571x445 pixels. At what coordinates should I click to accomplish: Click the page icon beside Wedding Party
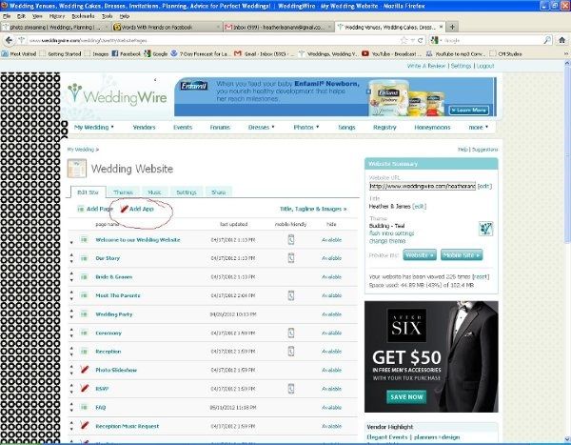pyautogui.click(x=84, y=314)
